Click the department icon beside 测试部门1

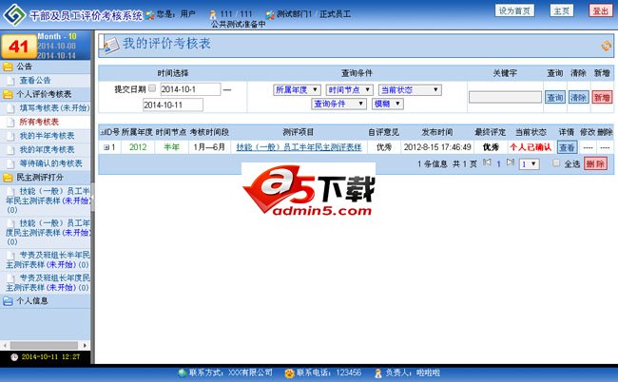pos(270,15)
